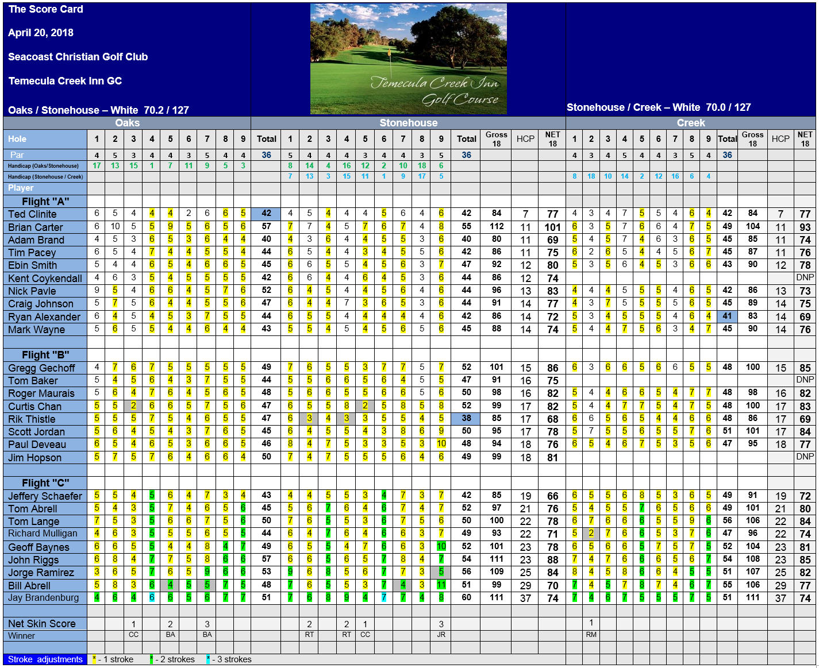Click 'Temecula Creek Inn GC' heading
The image size is (819, 668).
[x=65, y=81]
